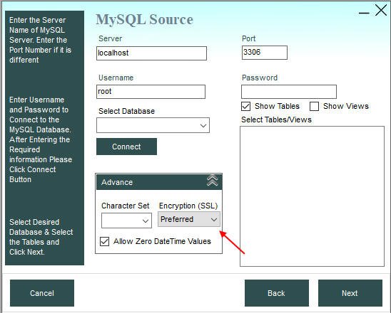Click the Cancel button
Viewport: 391px width, 313px height.
(42, 293)
